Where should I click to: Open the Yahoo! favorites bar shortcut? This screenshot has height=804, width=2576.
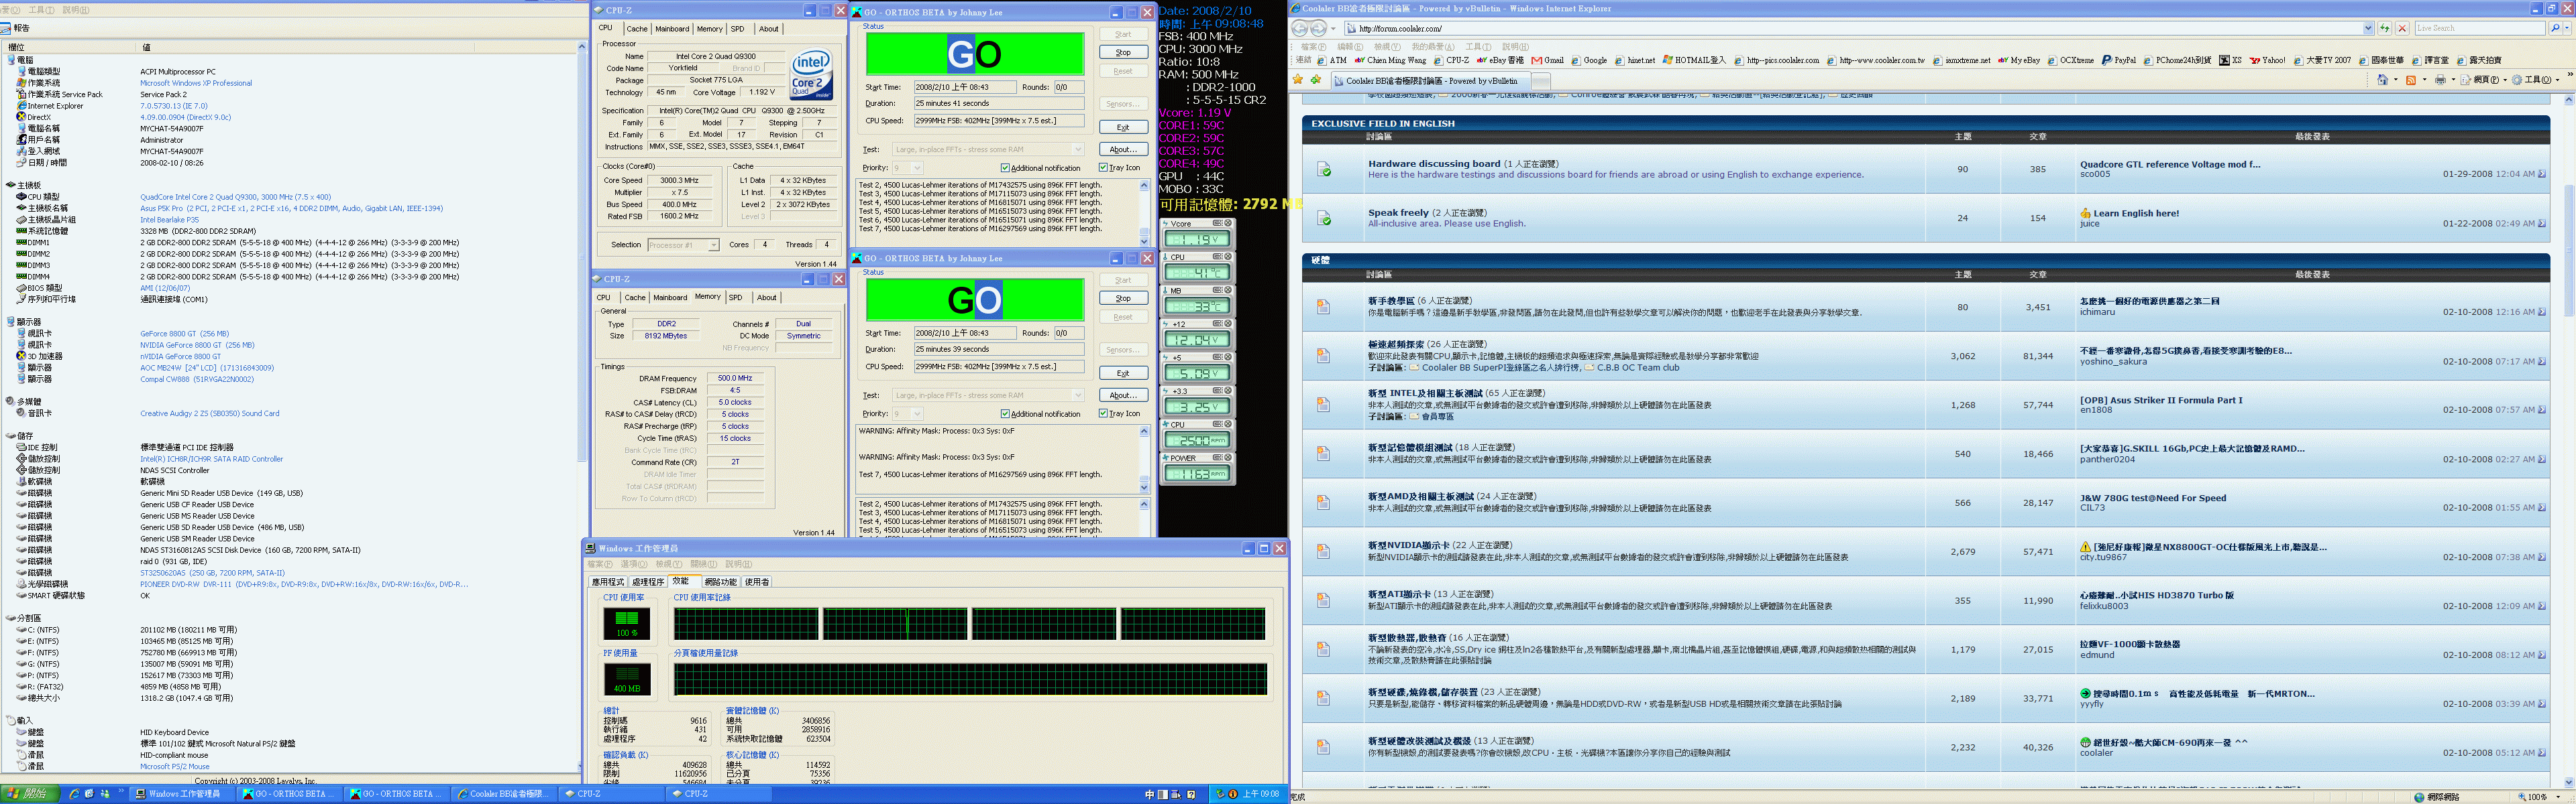point(2267,60)
